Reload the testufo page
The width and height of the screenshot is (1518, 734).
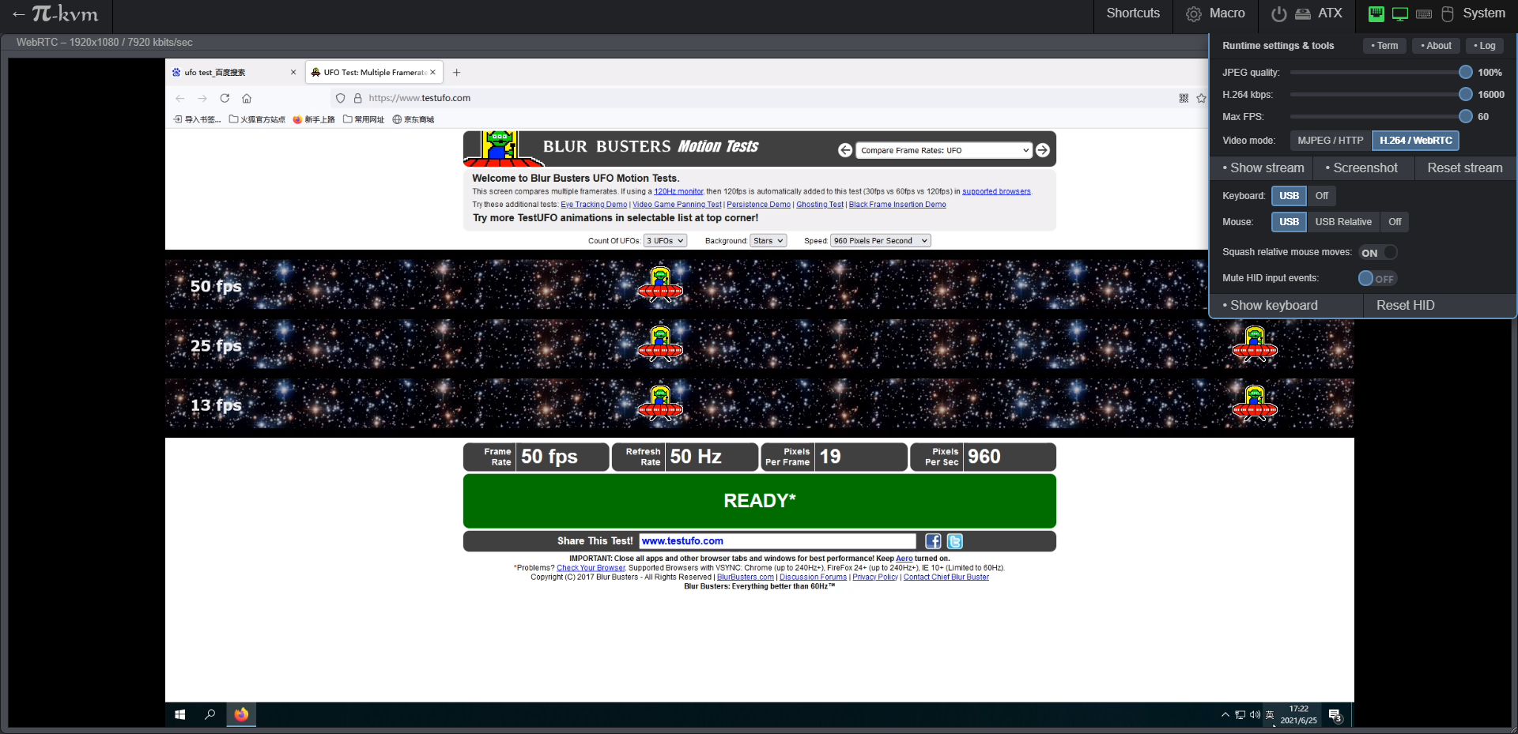[225, 98]
